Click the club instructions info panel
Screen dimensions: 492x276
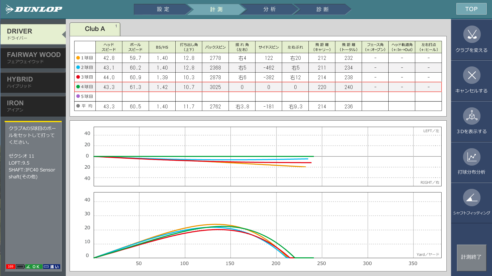[33, 195]
